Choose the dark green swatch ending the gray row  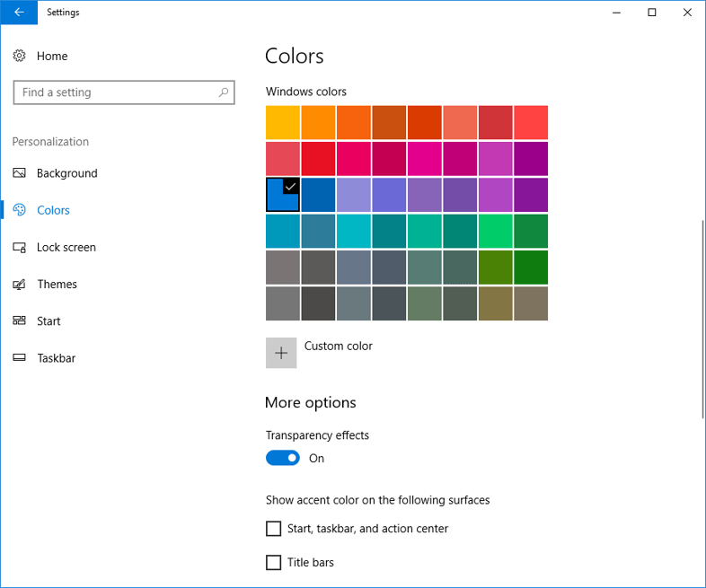coord(531,268)
